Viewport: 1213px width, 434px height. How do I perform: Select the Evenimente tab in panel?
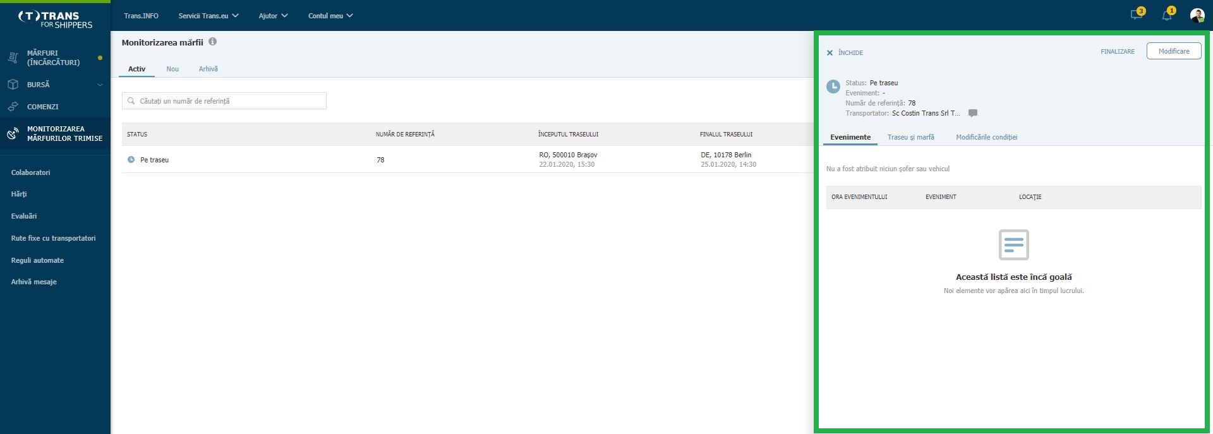pyautogui.click(x=850, y=137)
